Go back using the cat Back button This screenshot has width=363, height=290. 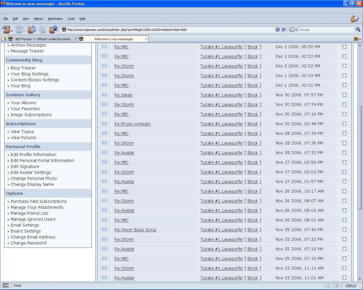6,29
